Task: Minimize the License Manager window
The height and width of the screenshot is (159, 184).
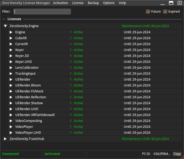Action: tap(162, 3)
